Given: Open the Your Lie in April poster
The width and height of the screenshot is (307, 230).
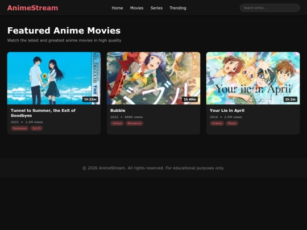Looking at the screenshot, I should click(253, 78).
